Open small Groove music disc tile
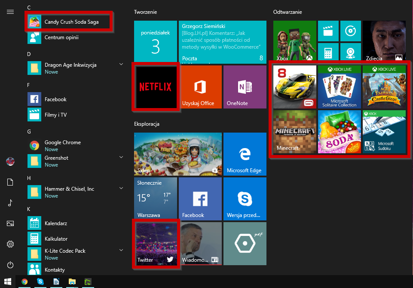The width and height of the screenshot is (413, 288). (x=351, y=31)
